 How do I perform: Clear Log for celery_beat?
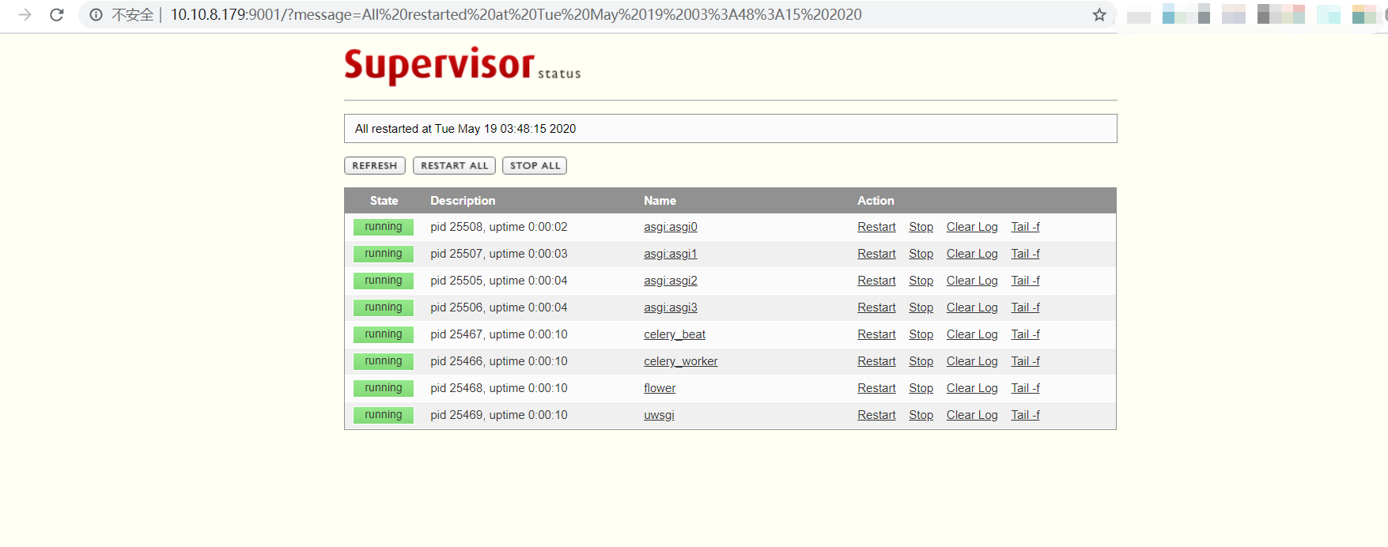point(972,334)
